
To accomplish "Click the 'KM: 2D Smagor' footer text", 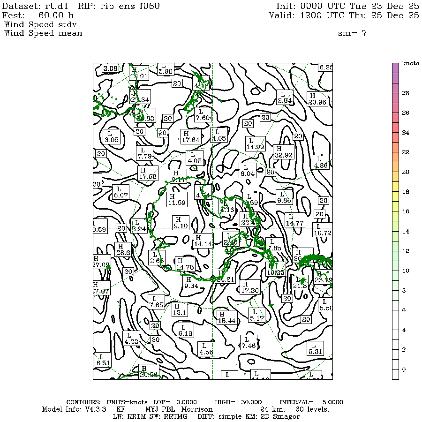I will tap(272, 417).
